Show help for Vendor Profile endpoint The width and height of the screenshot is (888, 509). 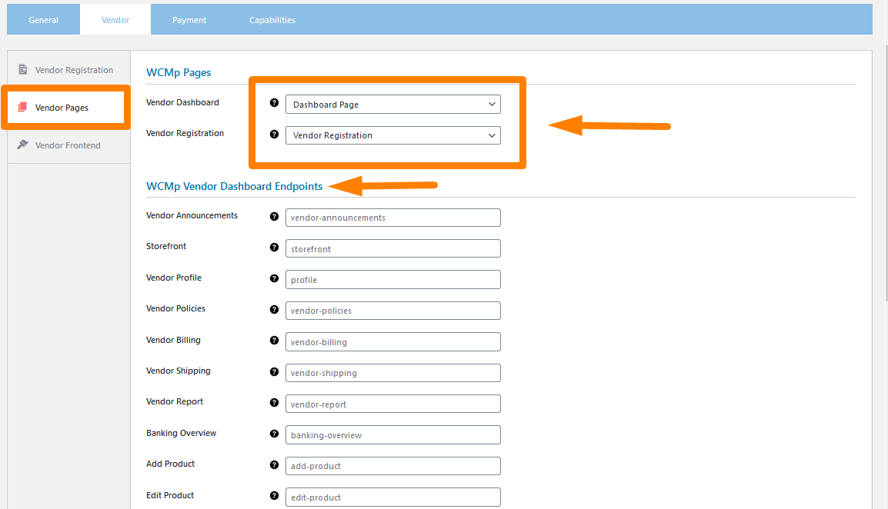point(274,278)
